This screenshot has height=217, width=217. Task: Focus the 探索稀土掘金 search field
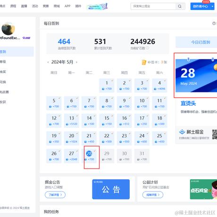[153, 6]
